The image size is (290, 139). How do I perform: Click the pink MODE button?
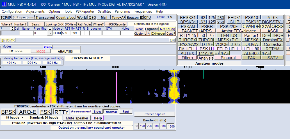pyautogui.click(x=41, y=51)
